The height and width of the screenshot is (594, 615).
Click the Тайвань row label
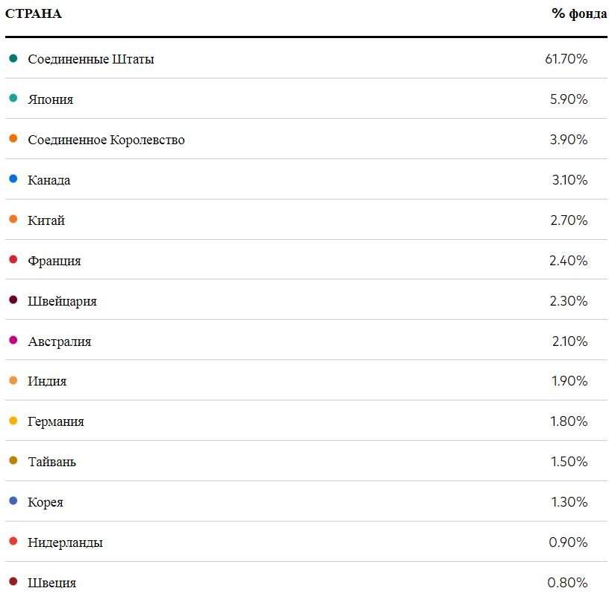[x=51, y=462]
